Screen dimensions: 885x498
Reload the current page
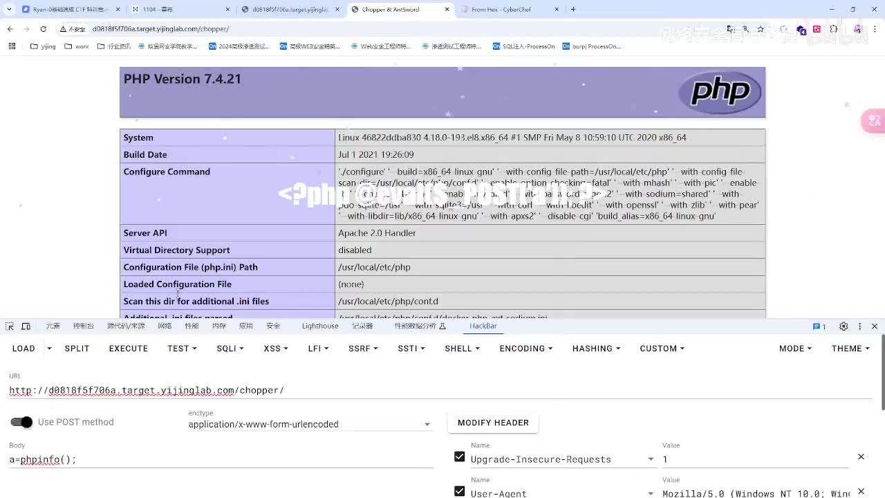[x=43, y=29]
